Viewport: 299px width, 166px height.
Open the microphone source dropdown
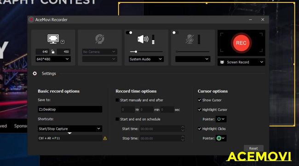pos(193,59)
